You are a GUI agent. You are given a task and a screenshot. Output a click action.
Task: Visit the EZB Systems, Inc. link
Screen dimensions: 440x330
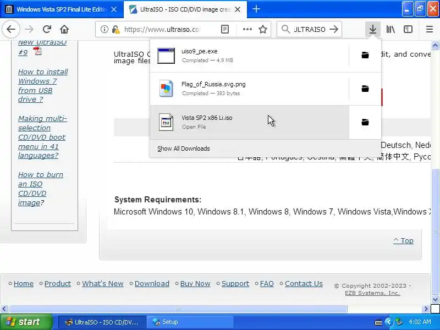point(372,293)
